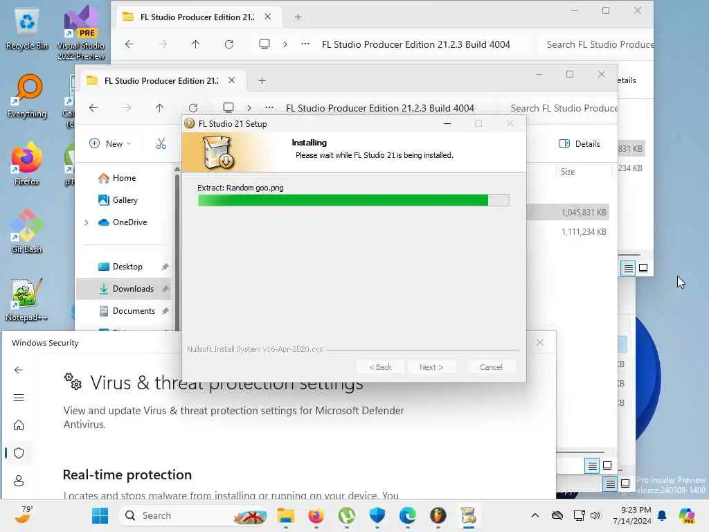The image size is (709, 532).
Task: Expand OneDrive in navigation tree
Action: point(87,222)
